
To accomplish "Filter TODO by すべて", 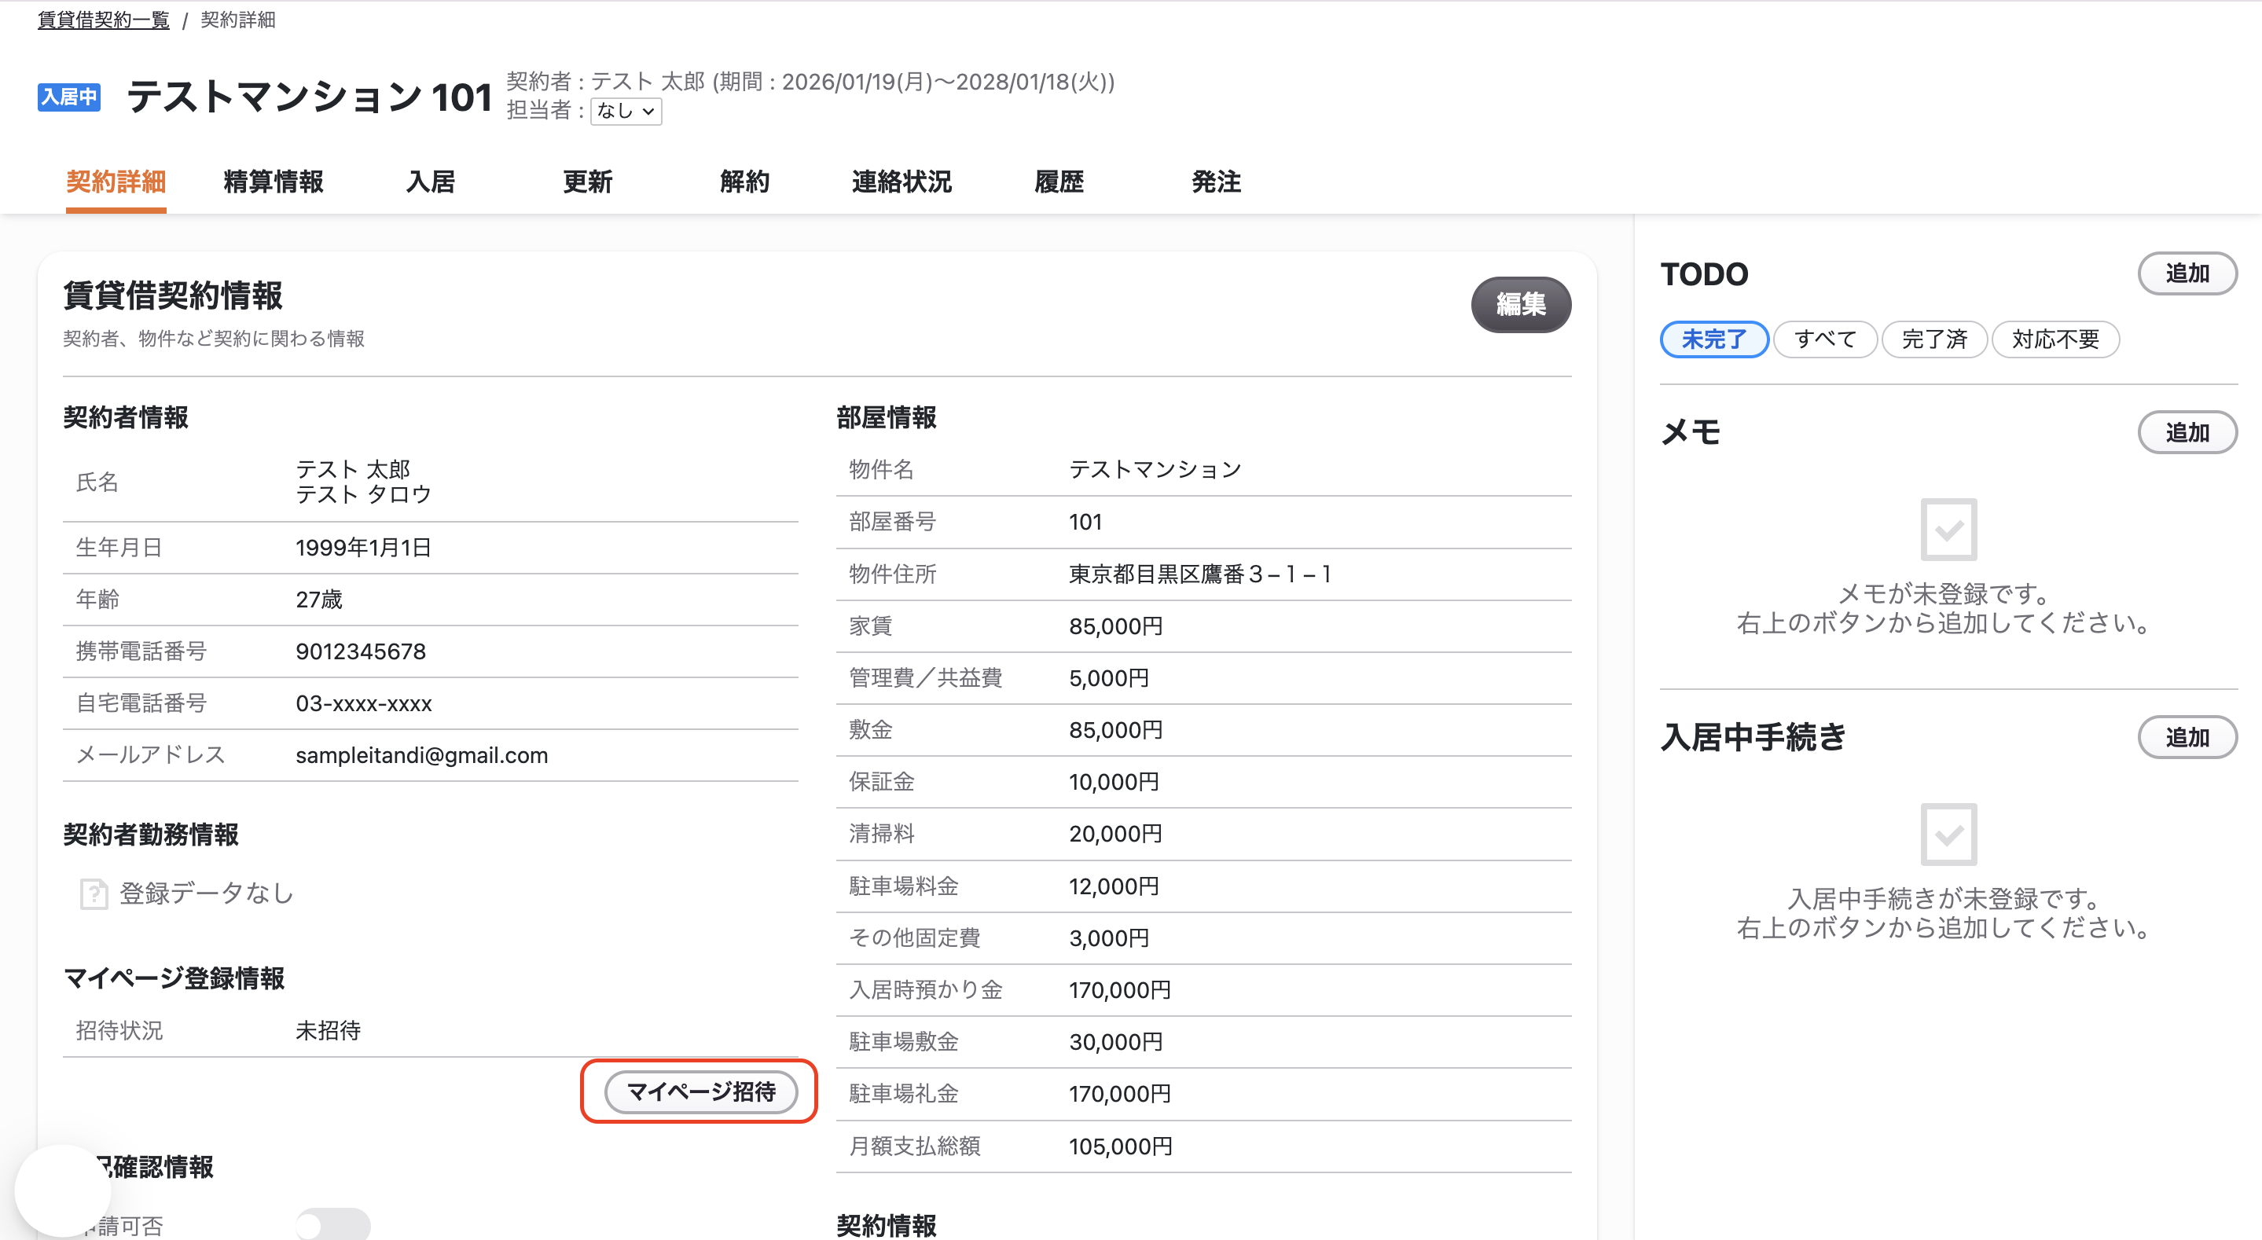I will (x=1825, y=339).
